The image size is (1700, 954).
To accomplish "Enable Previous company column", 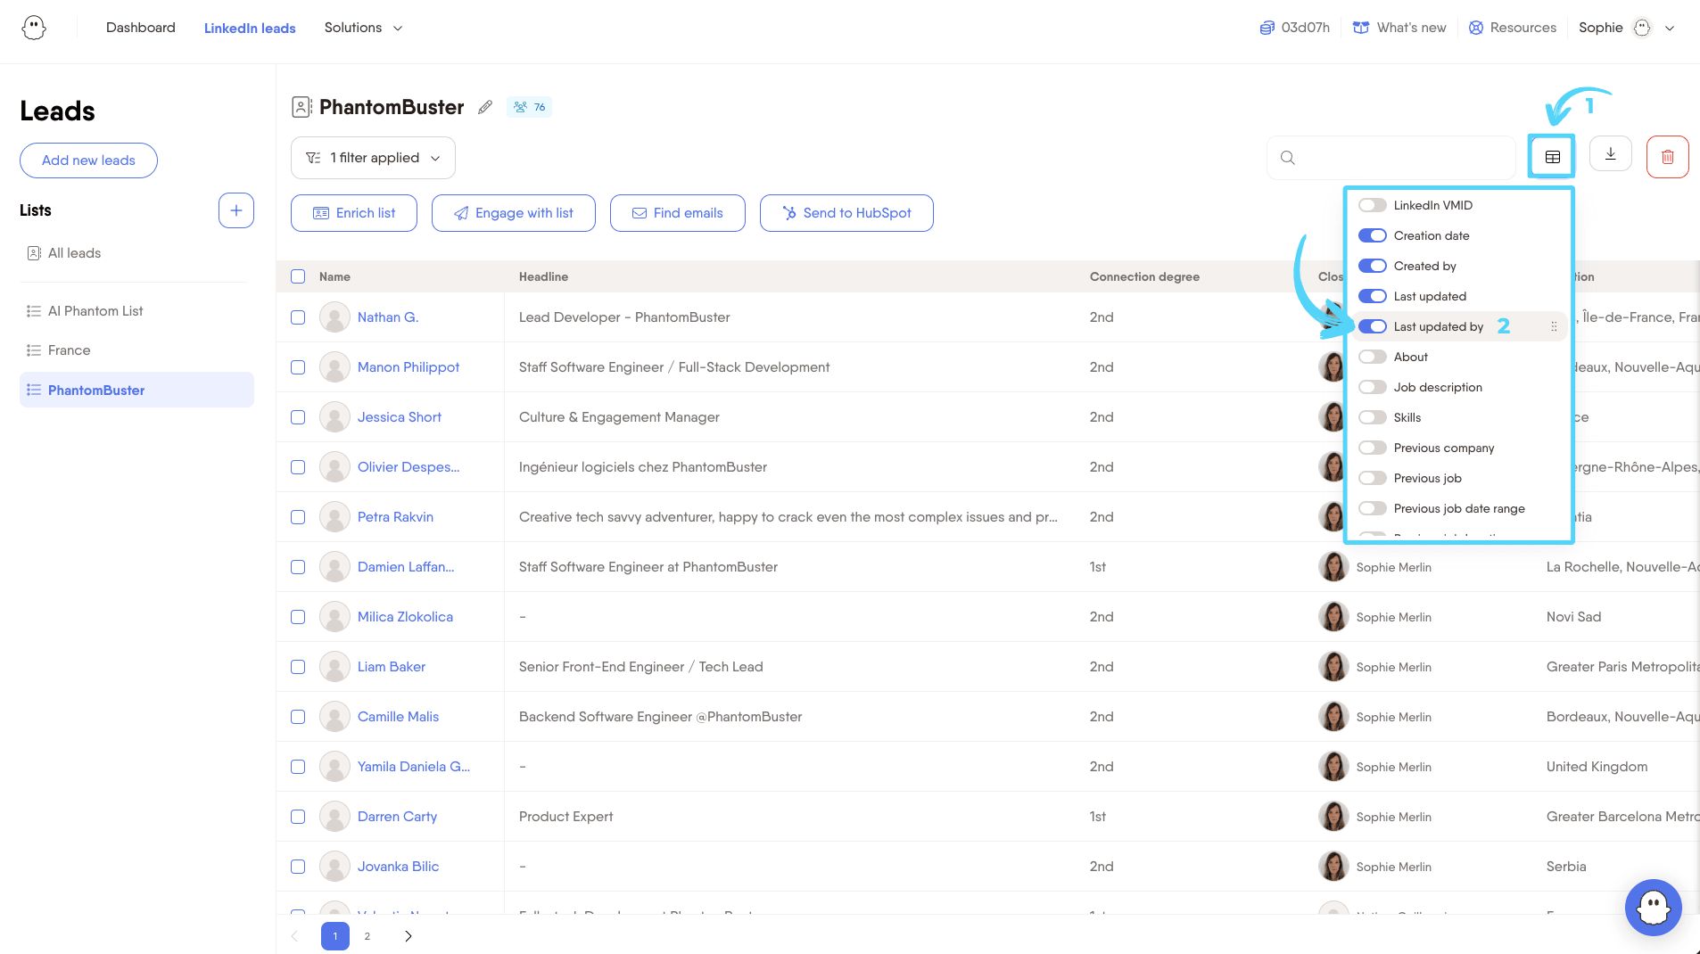I will tap(1372, 448).
